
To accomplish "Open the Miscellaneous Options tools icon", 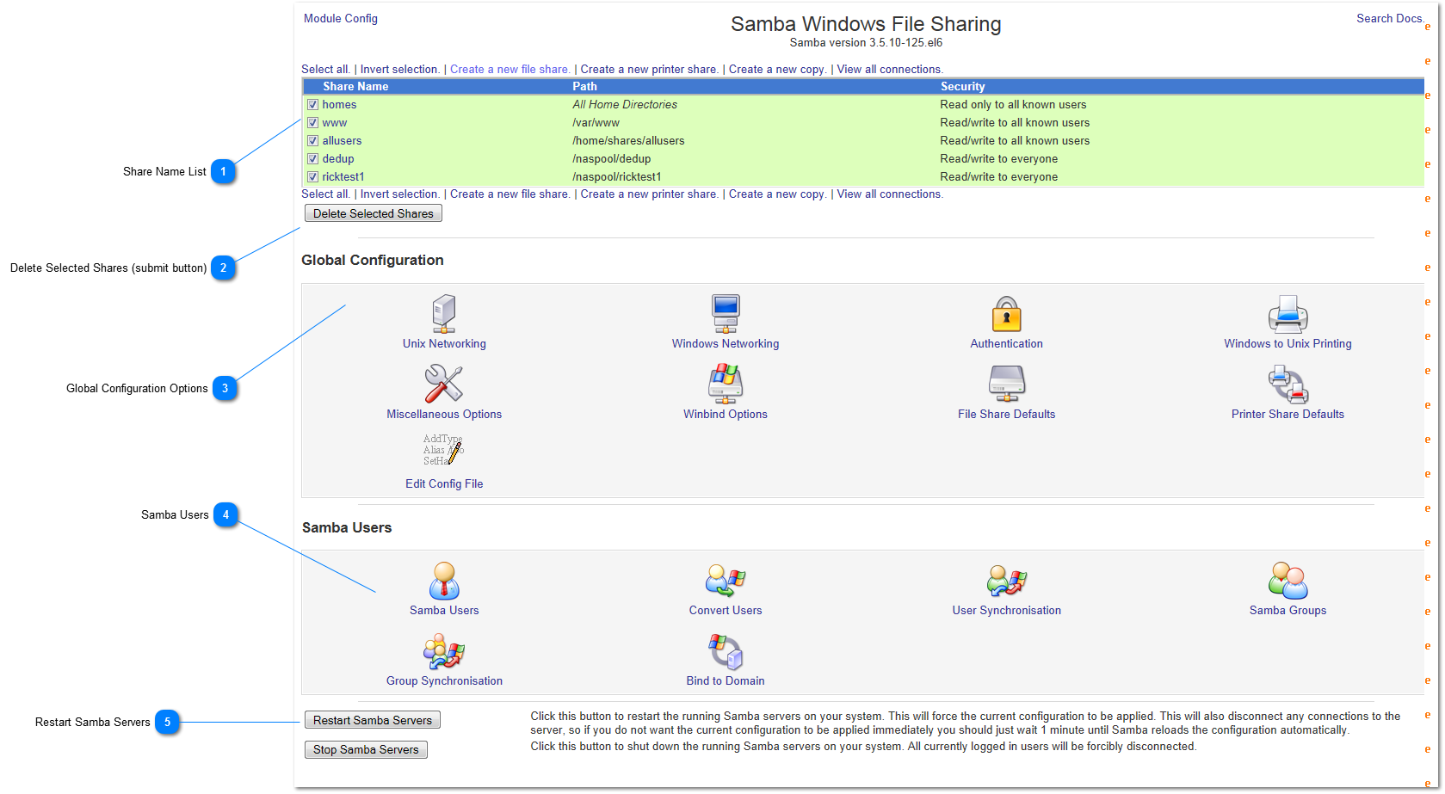I will 444,384.
